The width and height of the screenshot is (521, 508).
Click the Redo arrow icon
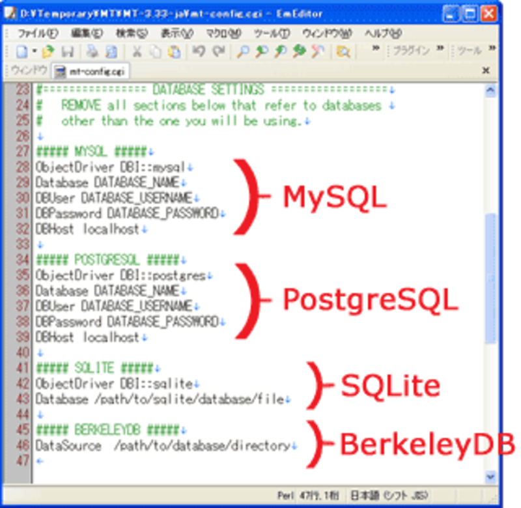[219, 51]
